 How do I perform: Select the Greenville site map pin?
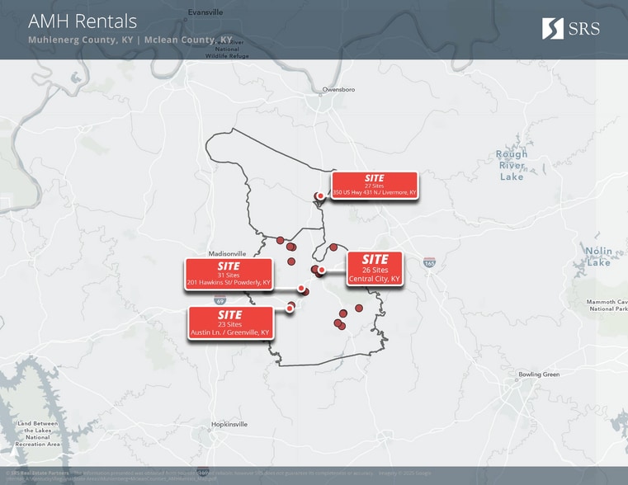pyautogui.click(x=290, y=308)
